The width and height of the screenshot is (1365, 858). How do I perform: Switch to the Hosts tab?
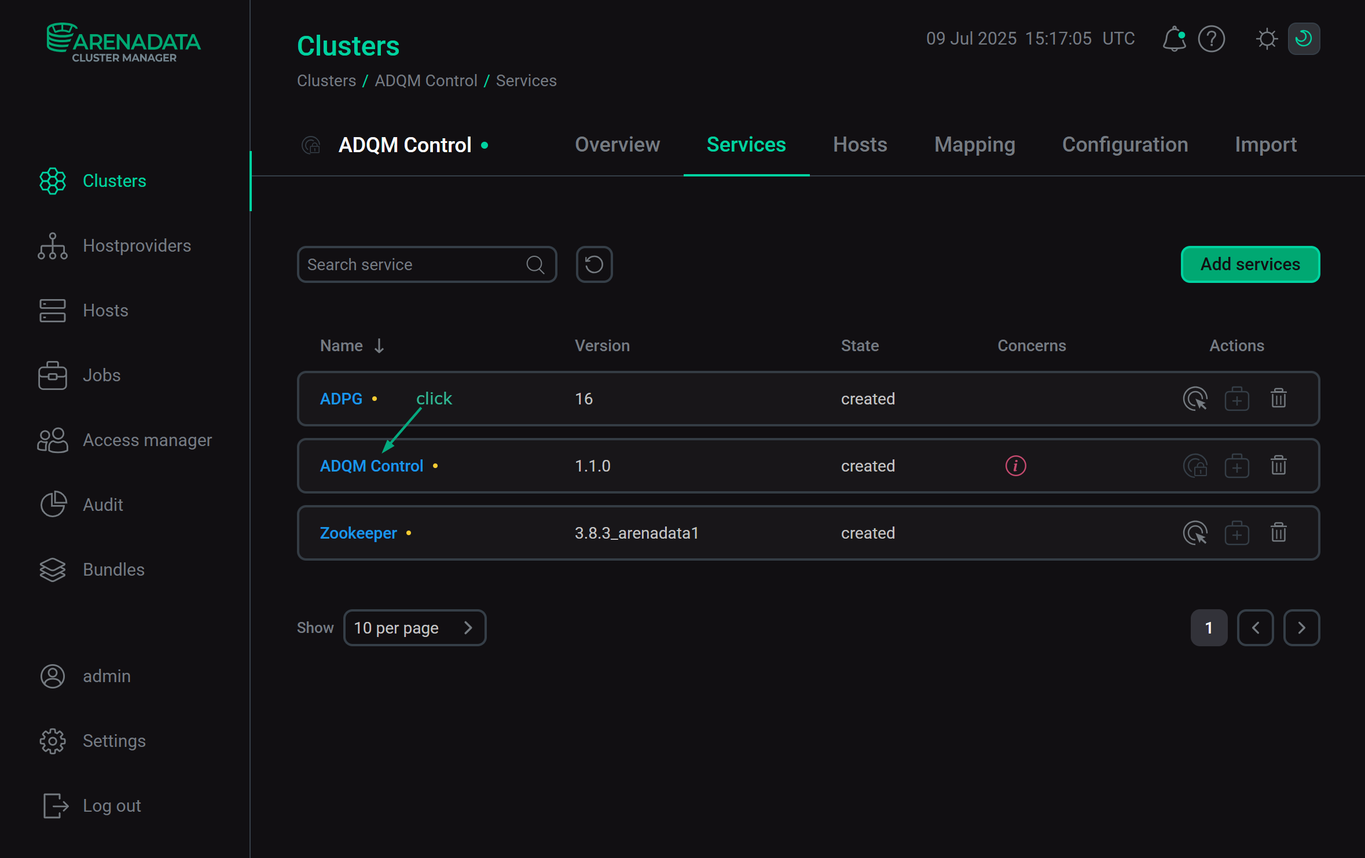point(860,145)
